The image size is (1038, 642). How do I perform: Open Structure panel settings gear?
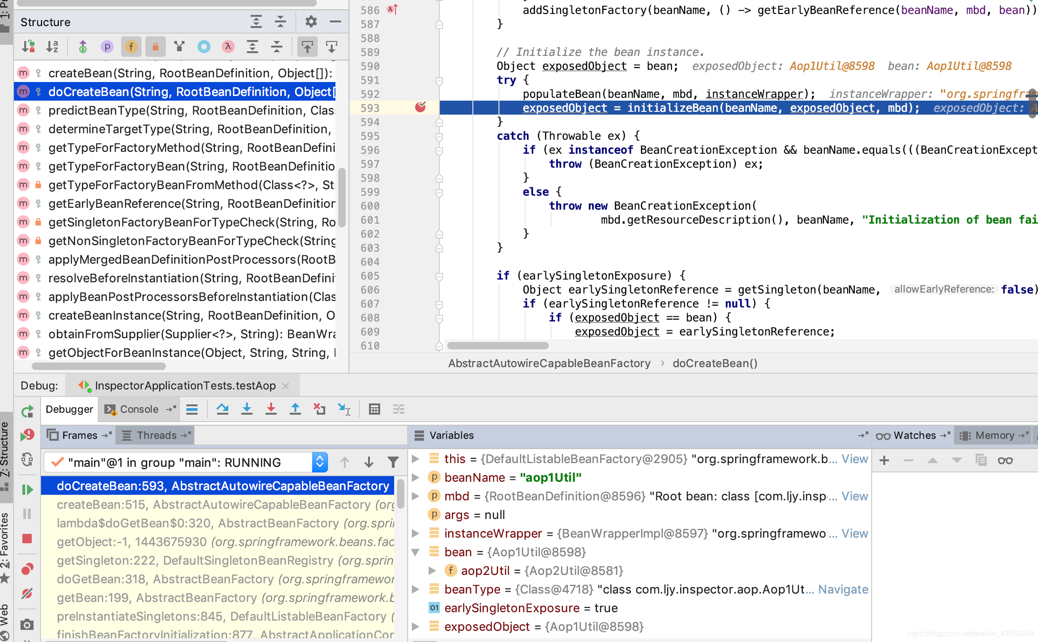coord(311,22)
